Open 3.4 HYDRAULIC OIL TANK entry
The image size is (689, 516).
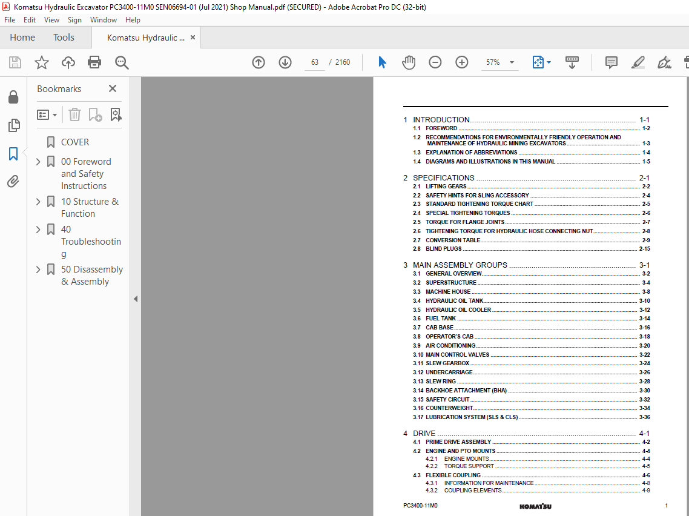pos(531,301)
